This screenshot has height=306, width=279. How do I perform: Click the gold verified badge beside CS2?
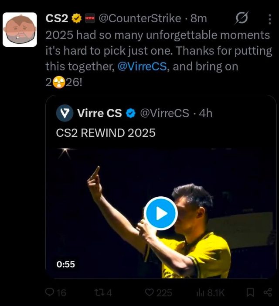[x=77, y=18]
